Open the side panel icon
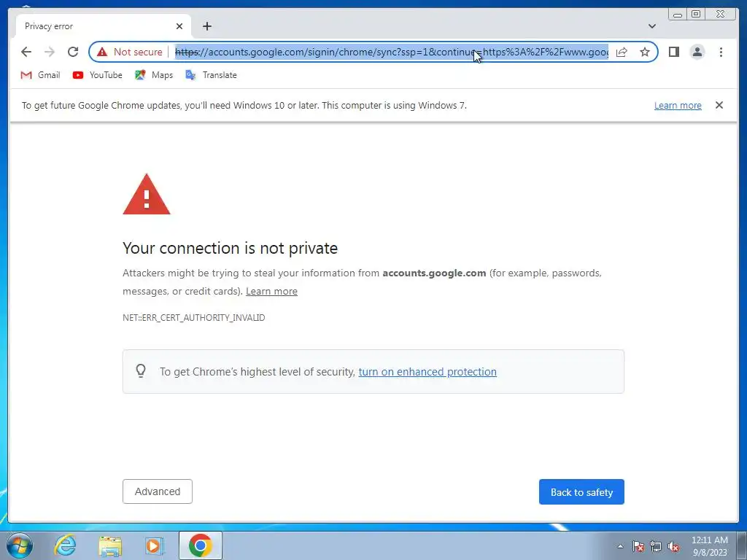 [673, 52]
